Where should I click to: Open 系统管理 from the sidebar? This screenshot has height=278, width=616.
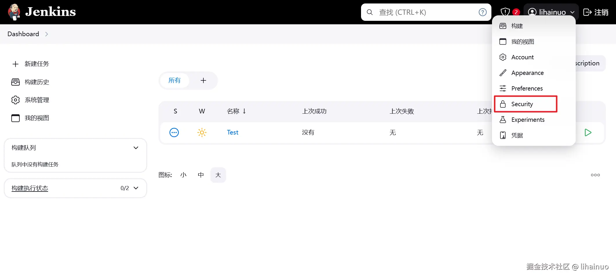point(37,100)
